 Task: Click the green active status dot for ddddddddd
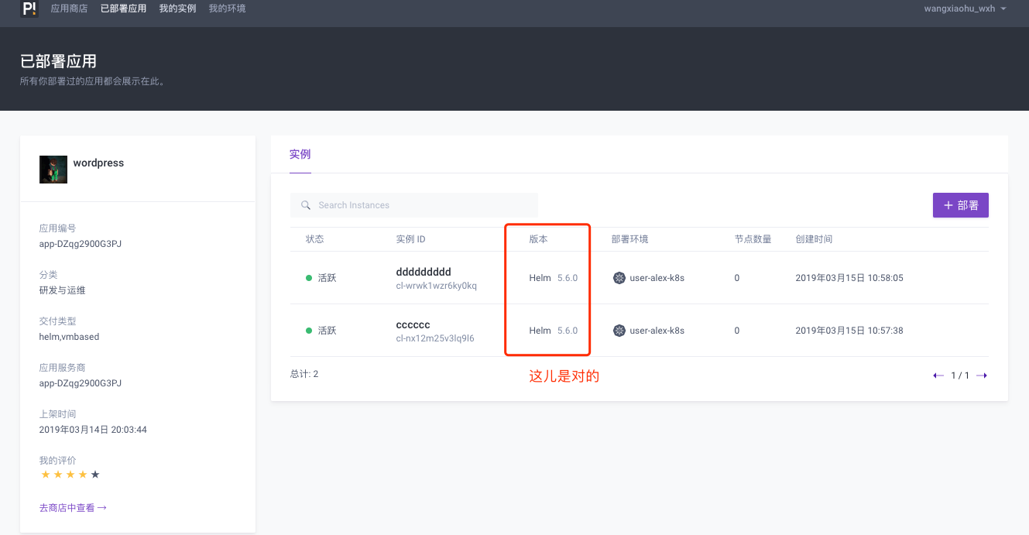[x=309, y=277]
